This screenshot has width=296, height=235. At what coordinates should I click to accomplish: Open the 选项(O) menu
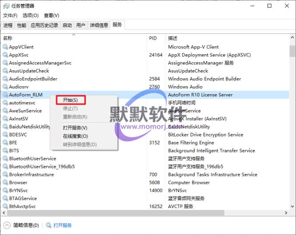click(31, 16)
